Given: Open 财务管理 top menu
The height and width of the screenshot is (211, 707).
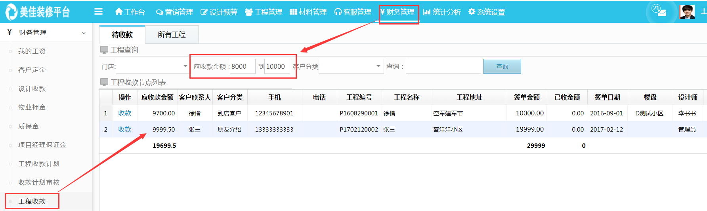Looking at the screenshot, I should 397,12.
